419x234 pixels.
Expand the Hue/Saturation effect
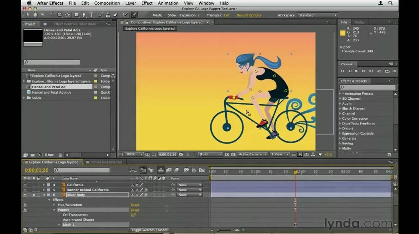[54, 205]
